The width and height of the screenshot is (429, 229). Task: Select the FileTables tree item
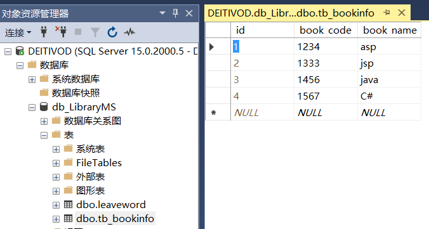point(99,163)
